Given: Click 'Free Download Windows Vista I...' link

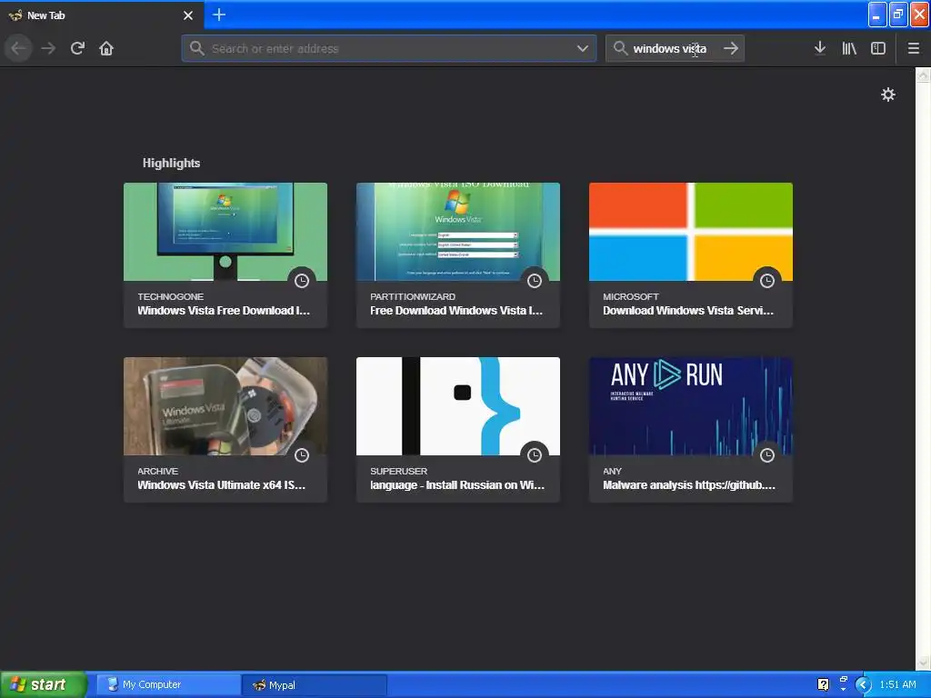Looking at the screenshot, I should (x=456, y=311).
